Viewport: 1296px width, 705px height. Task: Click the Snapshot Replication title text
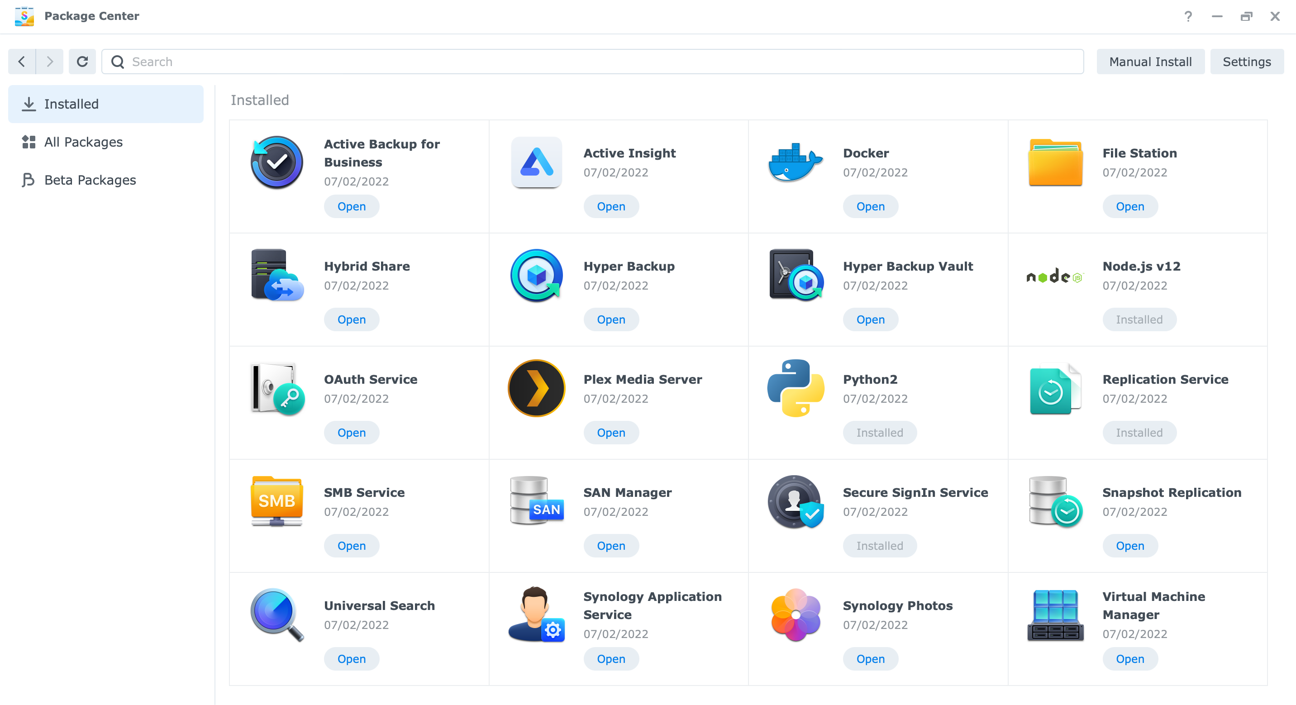coord(1172,493)
